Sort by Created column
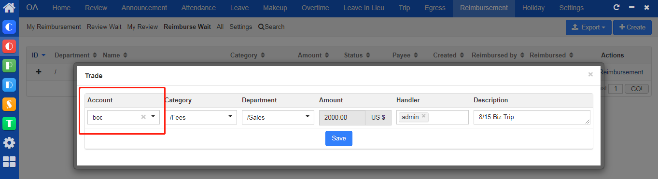The image size is (658, 179). [x=448, y=55]
